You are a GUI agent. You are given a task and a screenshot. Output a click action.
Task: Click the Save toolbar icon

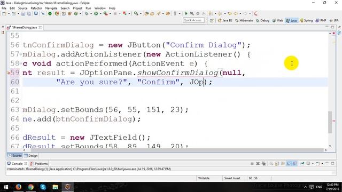[23, 13]
